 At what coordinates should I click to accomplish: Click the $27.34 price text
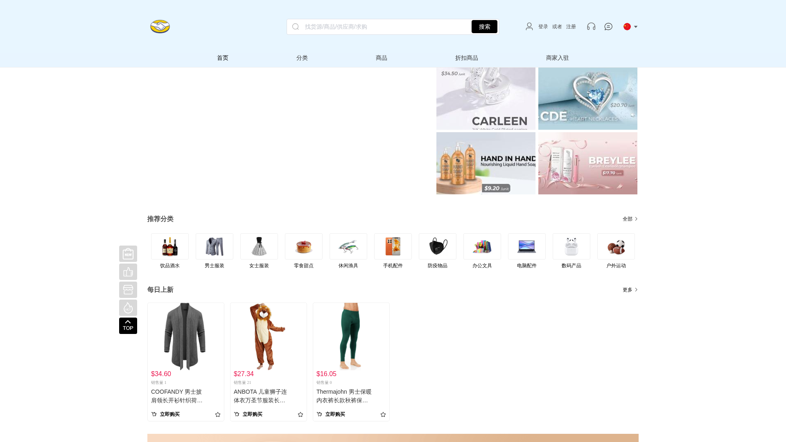coord(244,374)
